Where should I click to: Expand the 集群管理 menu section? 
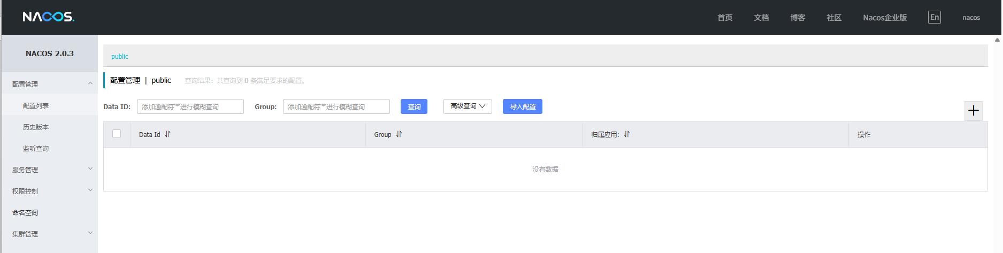50,234
